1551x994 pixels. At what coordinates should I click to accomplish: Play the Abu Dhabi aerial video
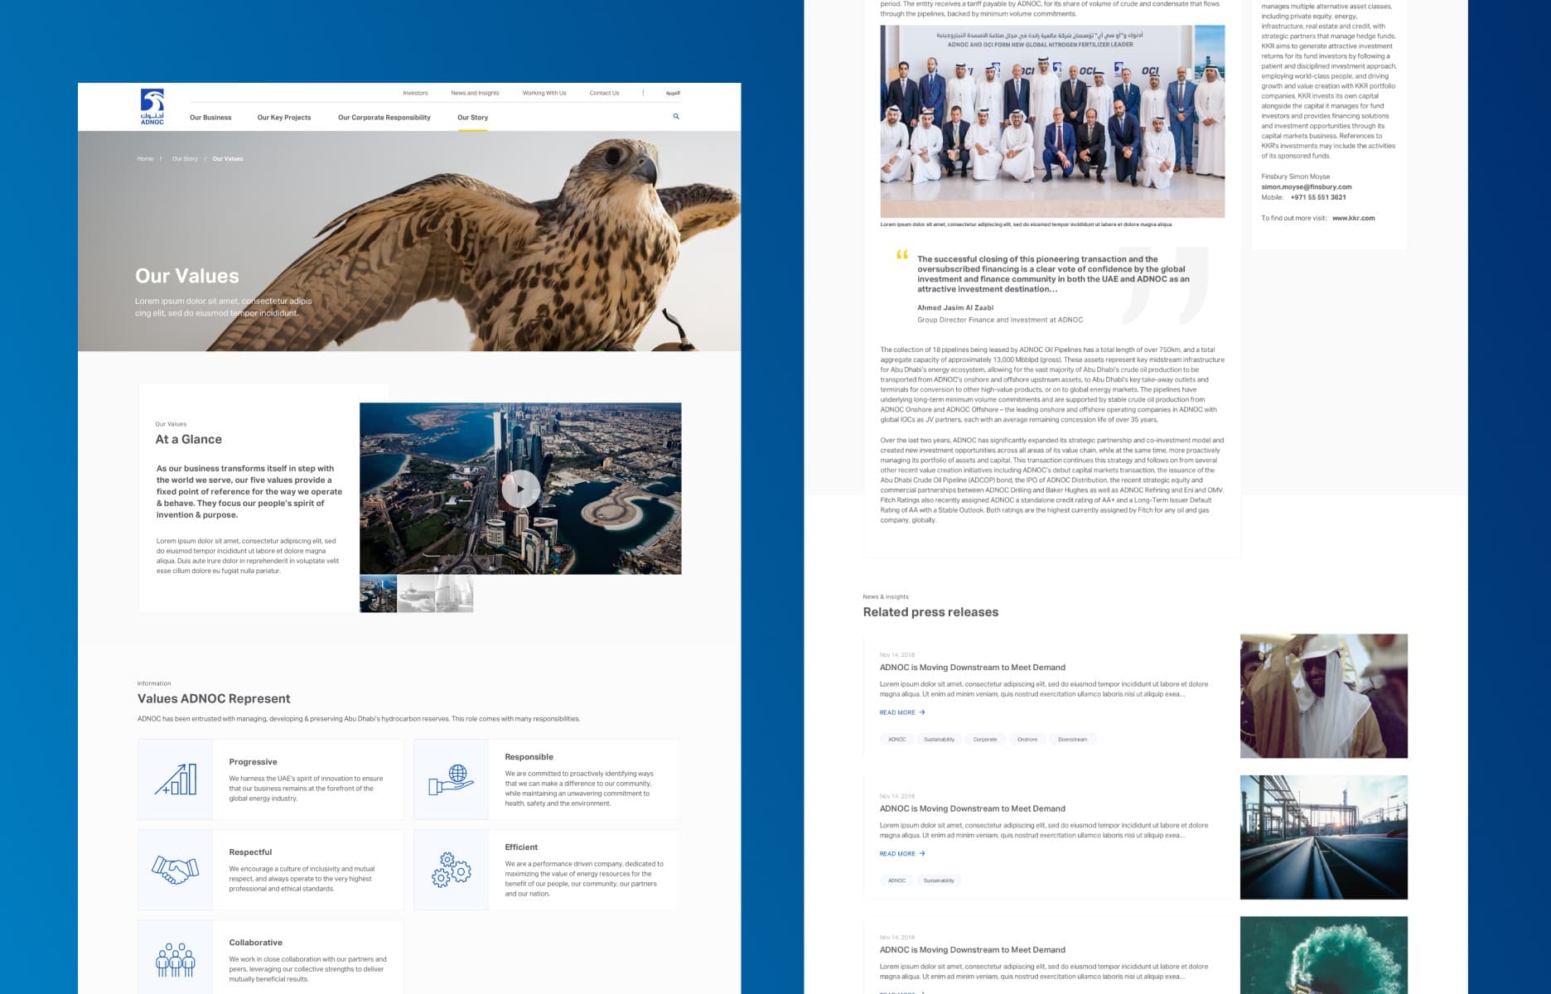click(520, 489)
